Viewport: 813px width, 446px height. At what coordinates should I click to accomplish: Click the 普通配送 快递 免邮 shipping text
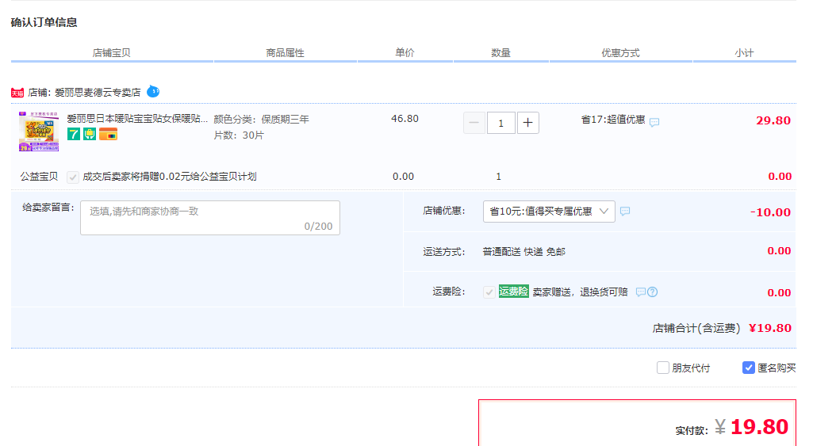(524, 252)
